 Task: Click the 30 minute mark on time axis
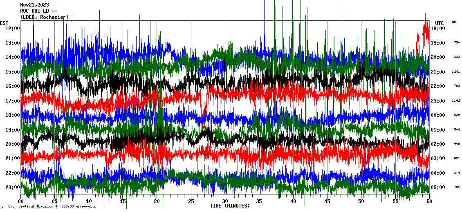[x=225, y=201]
